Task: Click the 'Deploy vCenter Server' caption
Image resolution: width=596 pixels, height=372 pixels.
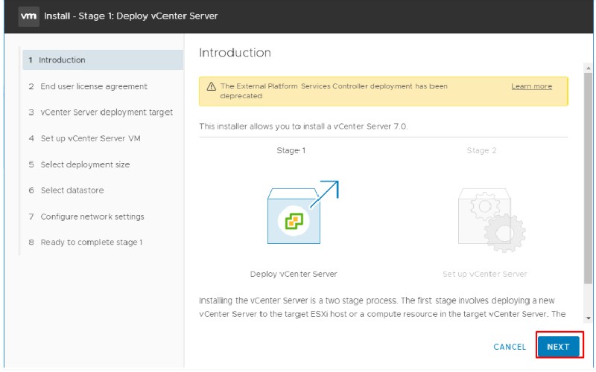Action: point(294,274)
